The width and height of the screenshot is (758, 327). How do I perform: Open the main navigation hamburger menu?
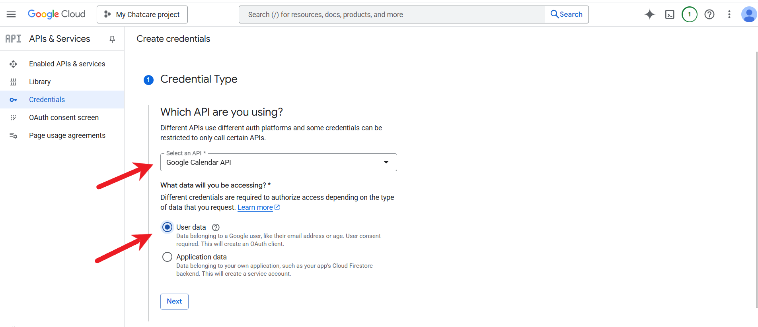[x=11, y=14]
